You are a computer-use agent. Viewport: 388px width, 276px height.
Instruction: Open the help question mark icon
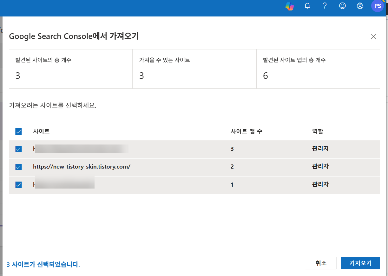coord(325,6)
